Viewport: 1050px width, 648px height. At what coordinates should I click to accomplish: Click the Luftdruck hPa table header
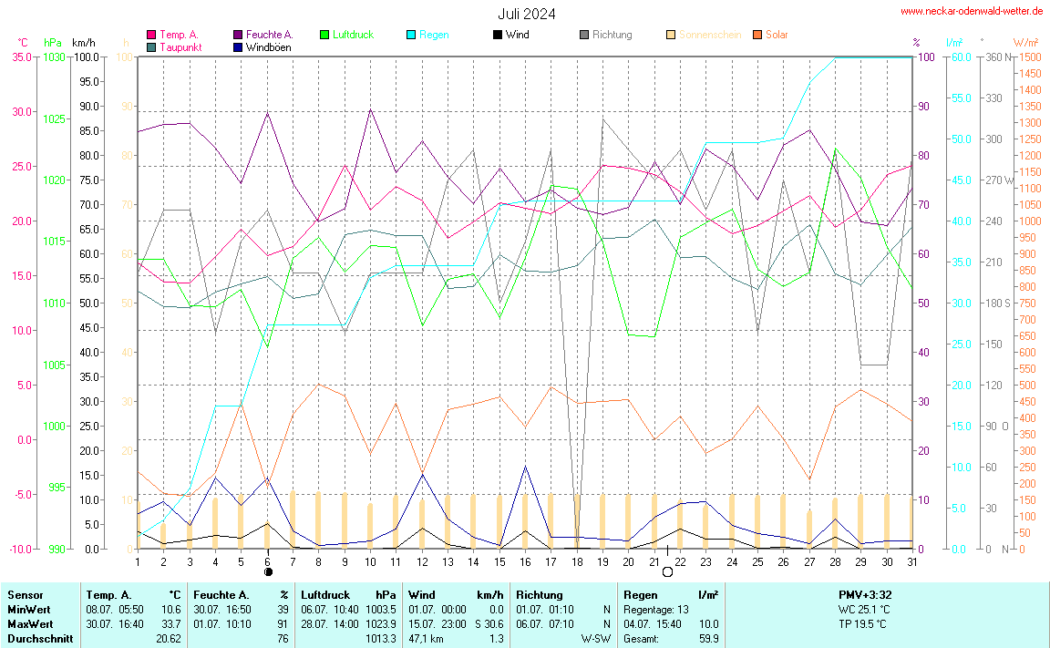click(349, 595)
